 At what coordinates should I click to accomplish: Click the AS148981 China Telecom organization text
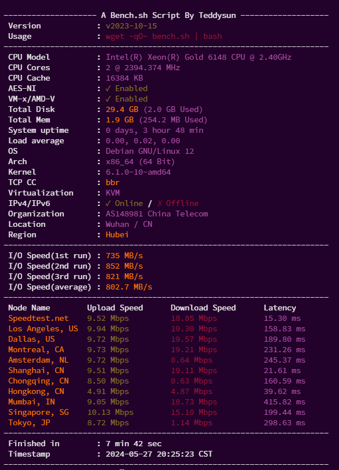[157, 214]
